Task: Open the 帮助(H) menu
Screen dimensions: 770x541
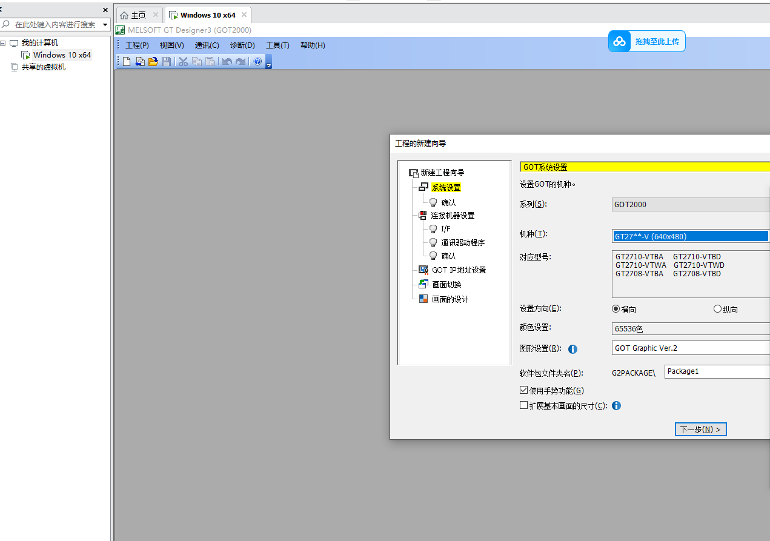Action: pyautogui.click(x=313, y=45)
